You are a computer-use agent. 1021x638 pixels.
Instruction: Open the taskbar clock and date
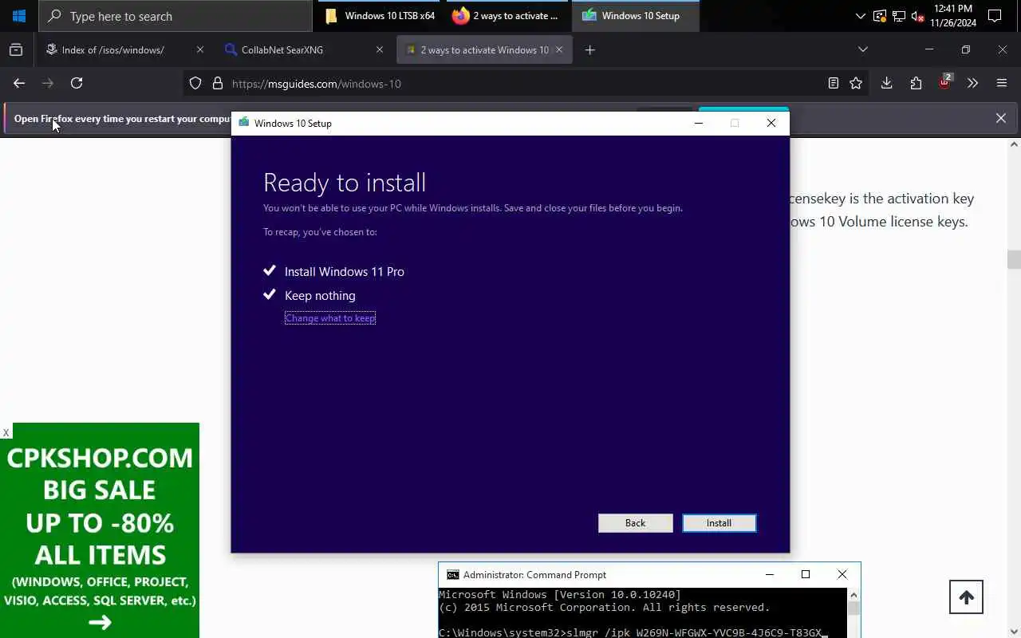coord(953,16)
